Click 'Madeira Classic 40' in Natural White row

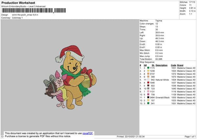click(186, 80)
